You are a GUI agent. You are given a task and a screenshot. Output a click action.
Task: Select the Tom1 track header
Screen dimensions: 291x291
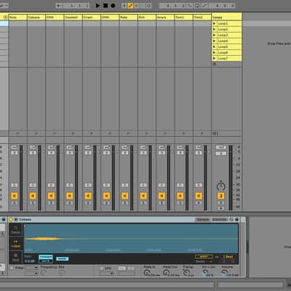(183, 17)
